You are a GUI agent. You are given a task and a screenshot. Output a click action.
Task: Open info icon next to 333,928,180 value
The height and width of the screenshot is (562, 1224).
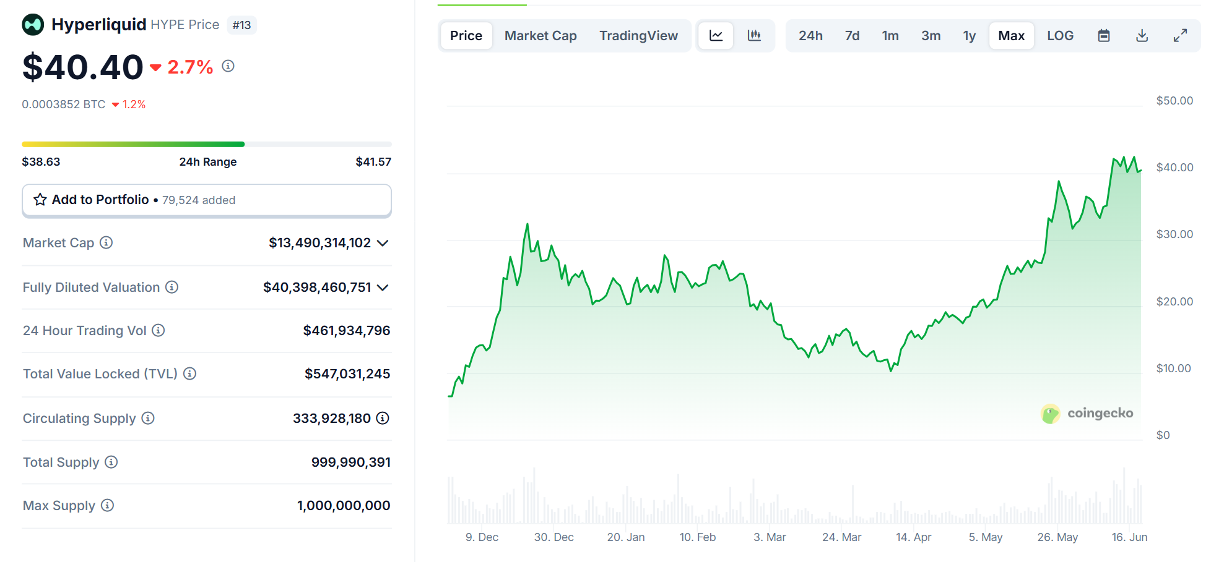tap(383, 418)
